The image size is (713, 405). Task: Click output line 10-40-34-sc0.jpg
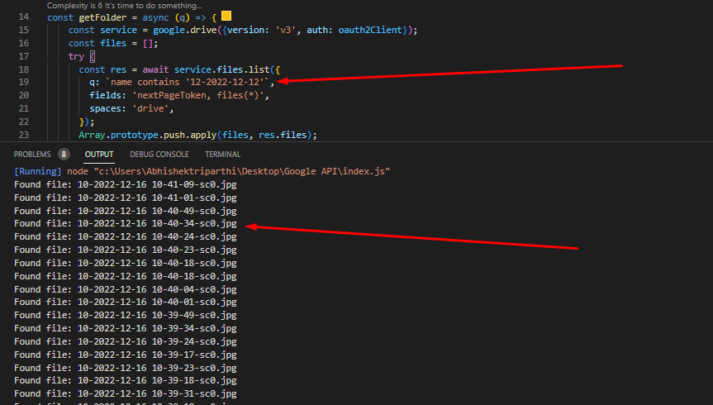pyautogui.click(x=125, y=223)
